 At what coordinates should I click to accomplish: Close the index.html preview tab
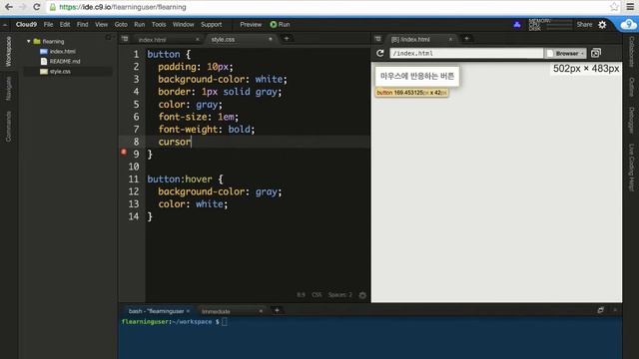(450, 40)
